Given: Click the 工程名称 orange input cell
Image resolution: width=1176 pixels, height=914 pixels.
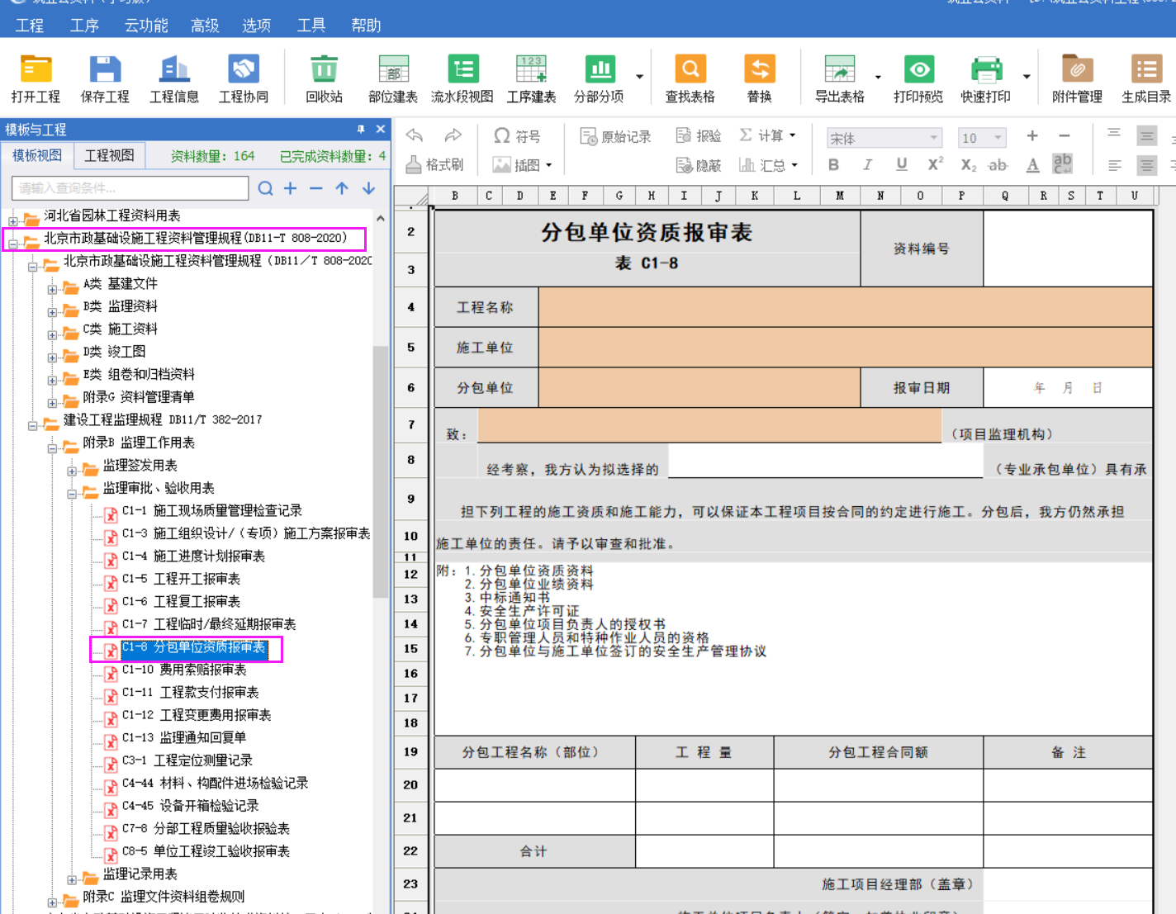Looking at the screenshot, I should click(x=846, y=307).
